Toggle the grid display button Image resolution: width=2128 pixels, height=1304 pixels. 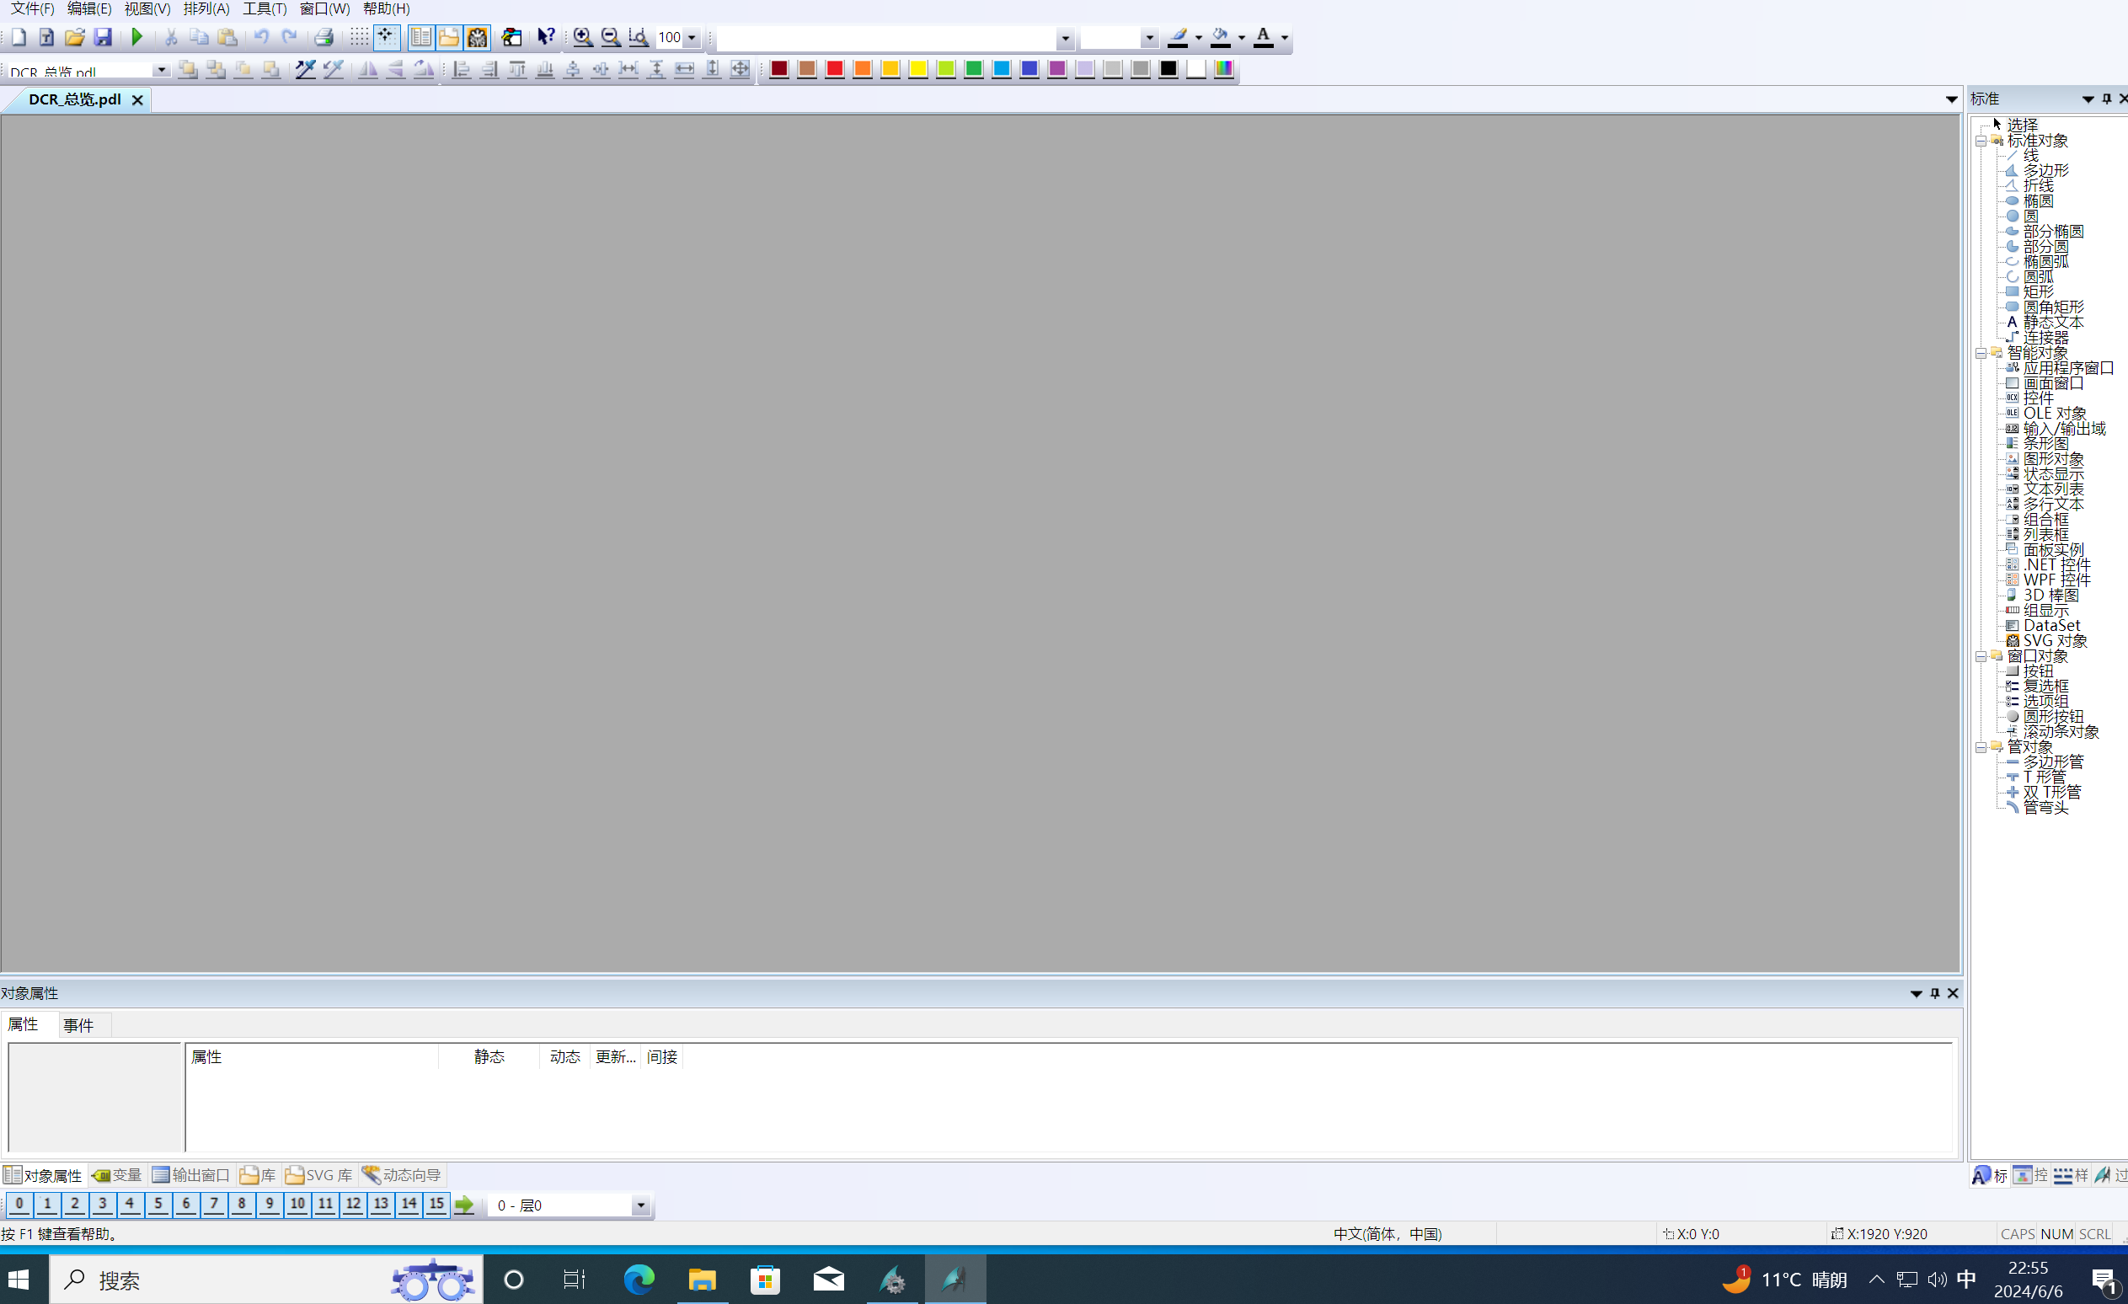(358, 37)
